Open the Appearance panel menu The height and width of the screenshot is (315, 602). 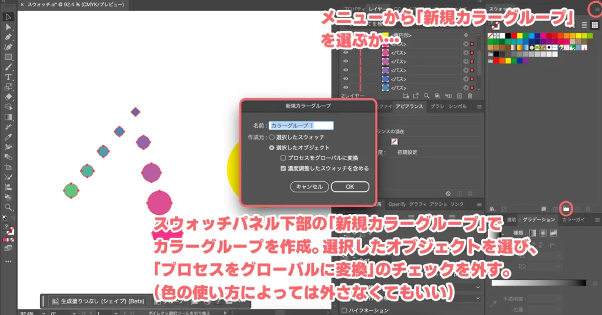(x=479, y=107)
